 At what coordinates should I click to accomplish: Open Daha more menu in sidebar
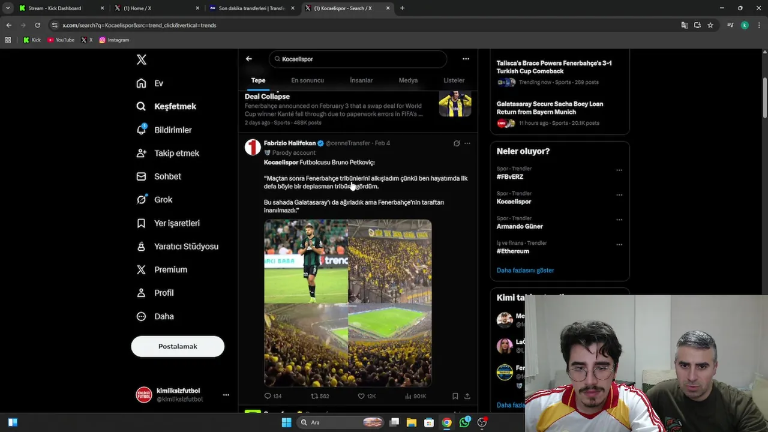(155, 316)
